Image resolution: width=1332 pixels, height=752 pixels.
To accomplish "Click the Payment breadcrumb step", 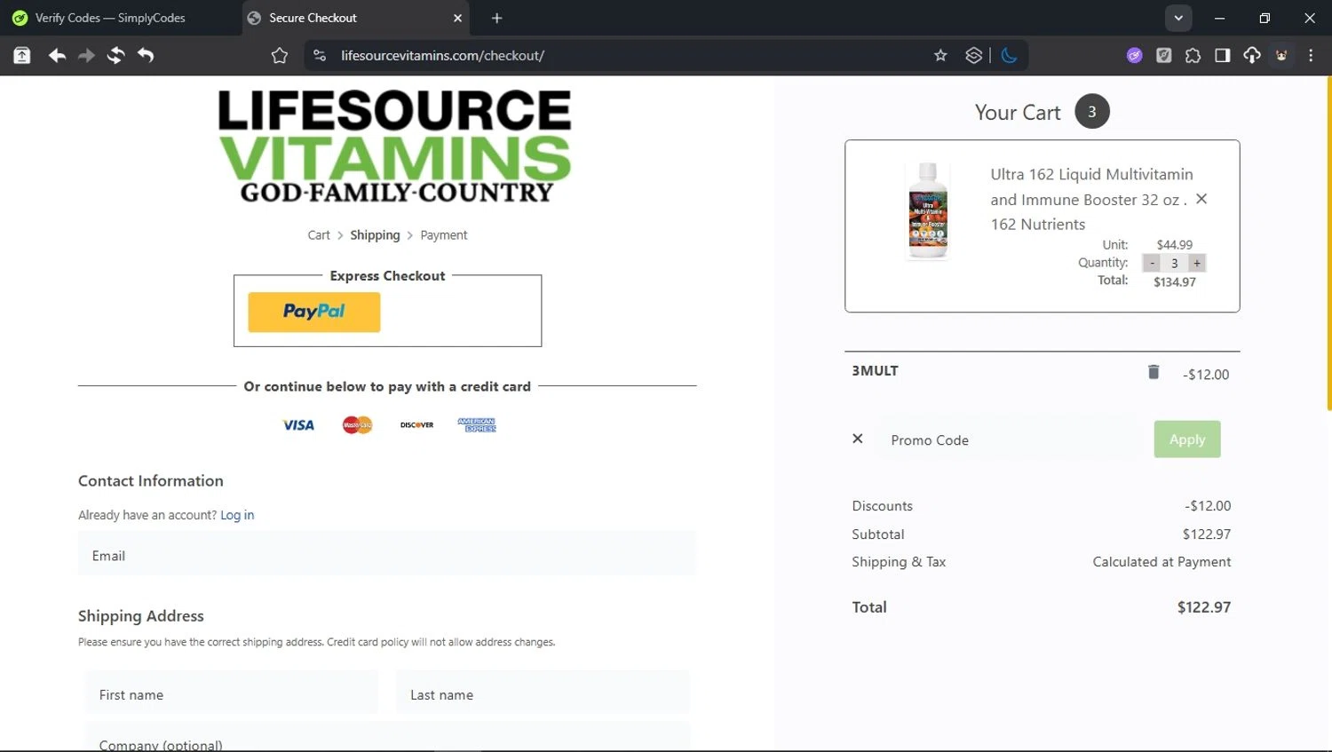I will point(444,235).
